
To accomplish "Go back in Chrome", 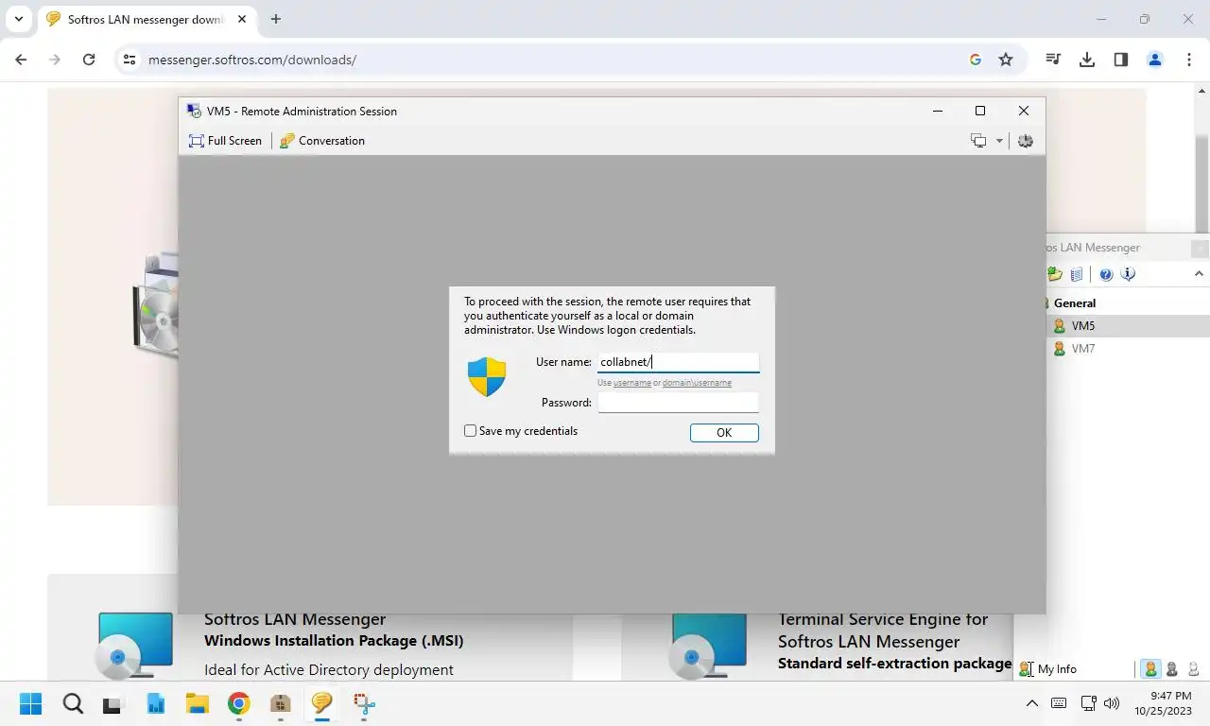I will 21,60.
